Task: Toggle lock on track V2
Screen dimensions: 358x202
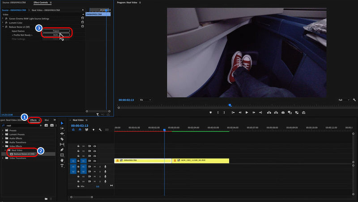Action: pyautogui.click(x=78, y=156)
